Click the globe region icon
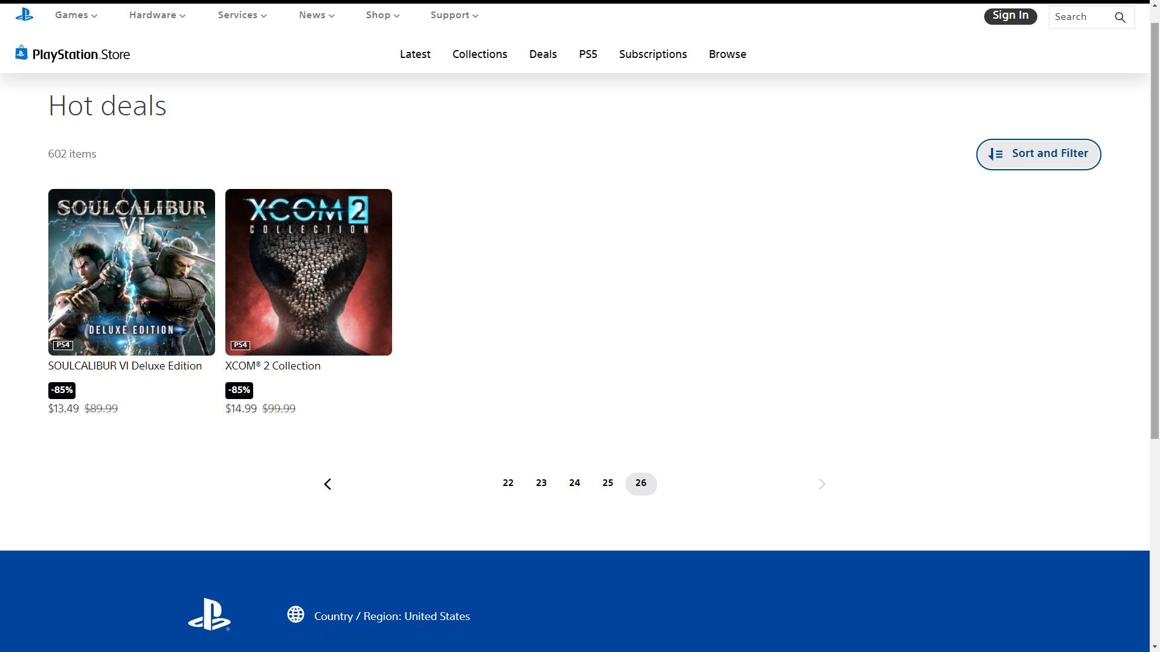This screenshot has height=652, width=1160. click(295, 615)
